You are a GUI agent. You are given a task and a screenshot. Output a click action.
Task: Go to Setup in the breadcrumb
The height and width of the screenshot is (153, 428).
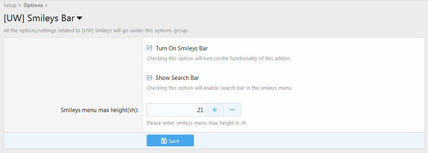click(10, 5)
